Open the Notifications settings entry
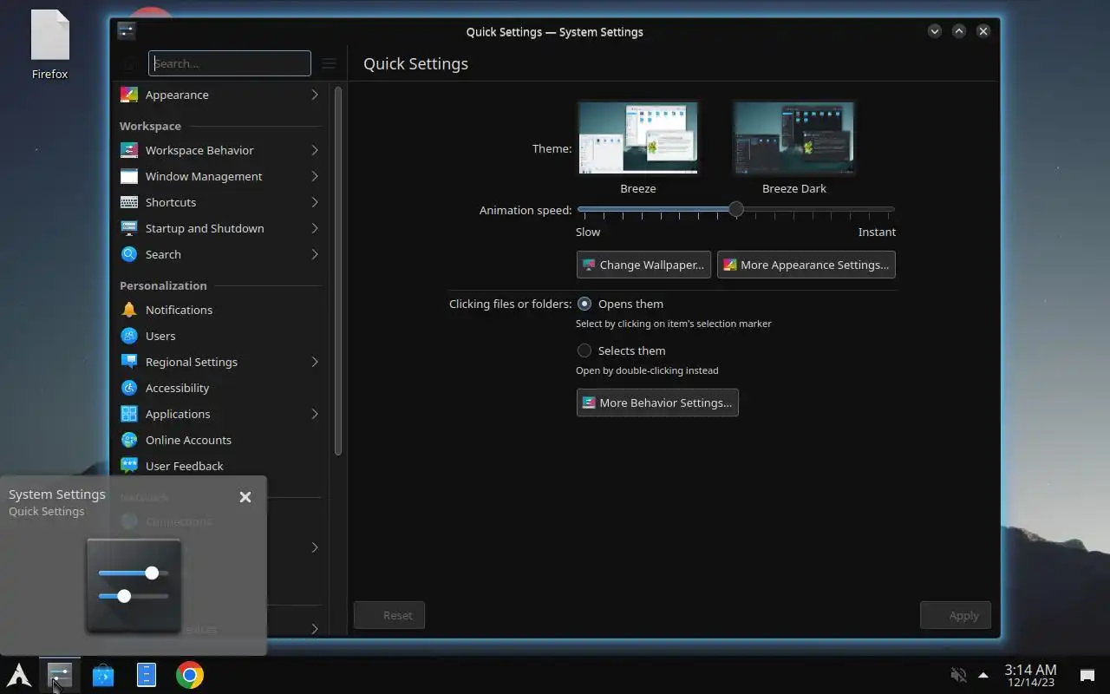The width and height of the screenshot is (1110, 694). [220, 310]
